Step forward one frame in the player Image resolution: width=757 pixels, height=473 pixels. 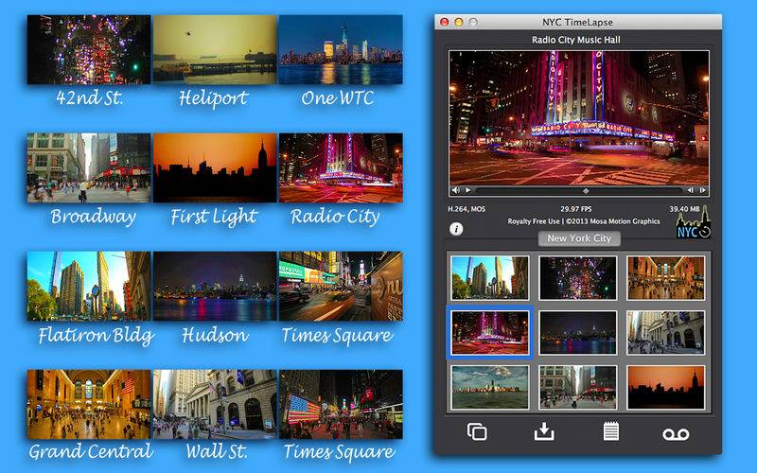(x=702, y=191)
